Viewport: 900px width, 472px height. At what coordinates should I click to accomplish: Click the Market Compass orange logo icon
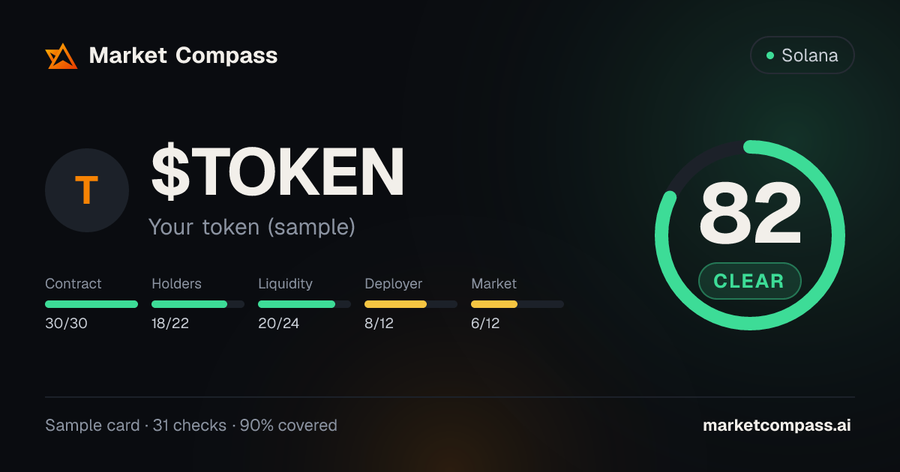tap(61, 56)
